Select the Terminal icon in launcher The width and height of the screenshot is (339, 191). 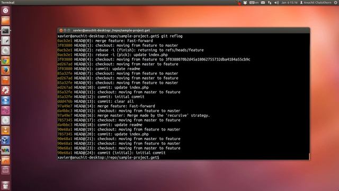coord(6,31)
